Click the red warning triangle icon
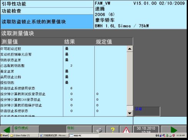Image resolution: width=188 pixels, height=140 pixels. coord(126,129)
